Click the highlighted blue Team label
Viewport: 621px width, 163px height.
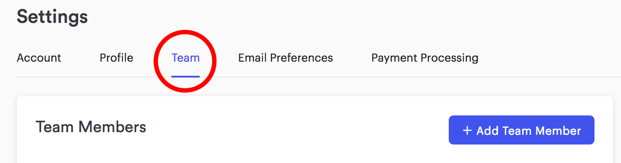(x=186, y=58)
